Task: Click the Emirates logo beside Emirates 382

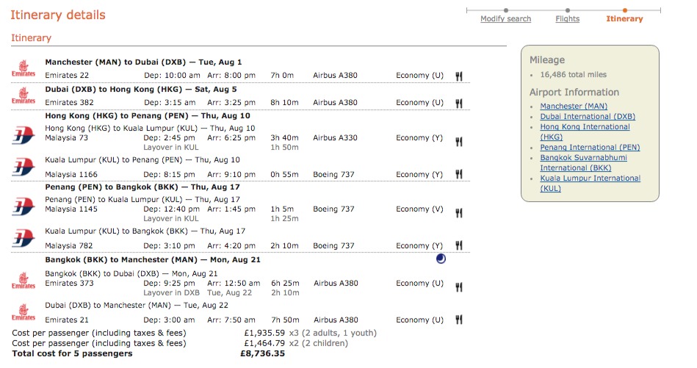Action: point(23,95)
